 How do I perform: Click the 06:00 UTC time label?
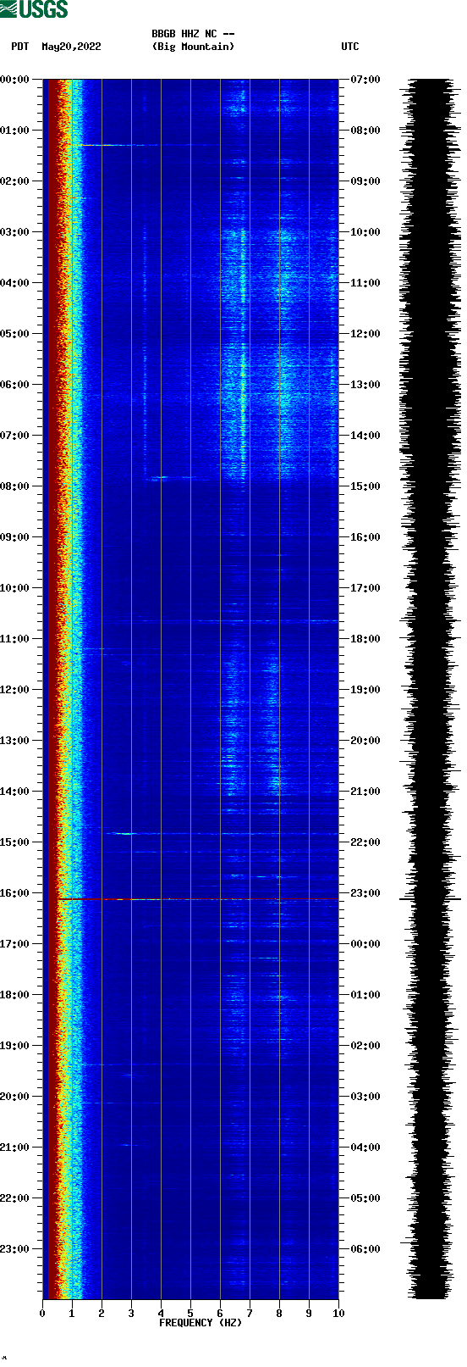365,1249
